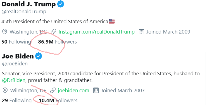The image size is (207, 105).
Task: Click the @JoeBiden handle text
Action: click(15, 64)
